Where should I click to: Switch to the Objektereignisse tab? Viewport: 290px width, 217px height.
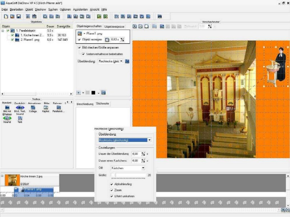(114, 26)
